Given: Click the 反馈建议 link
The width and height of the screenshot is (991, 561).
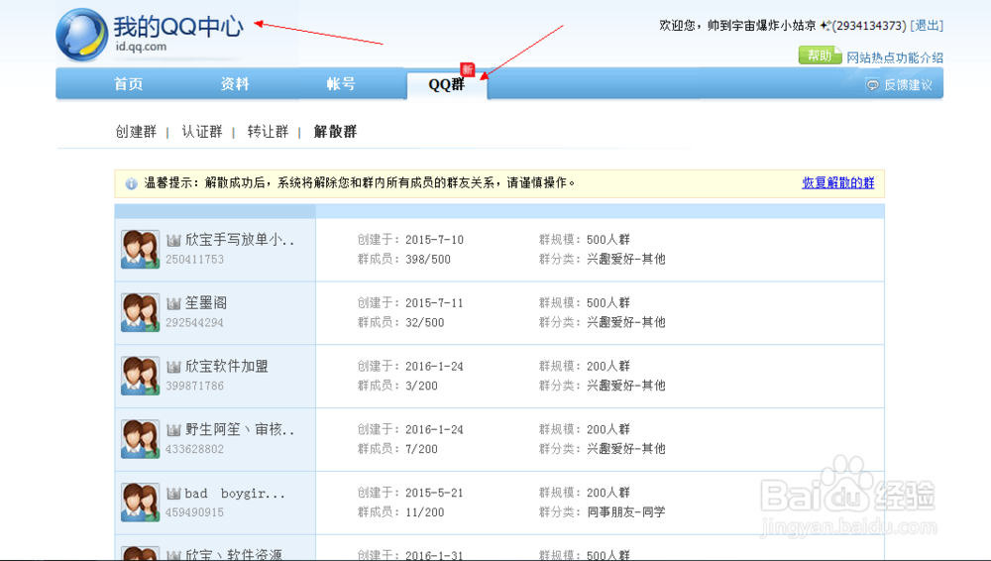Looking at the screenshot, I should click(x=908, y=85).
